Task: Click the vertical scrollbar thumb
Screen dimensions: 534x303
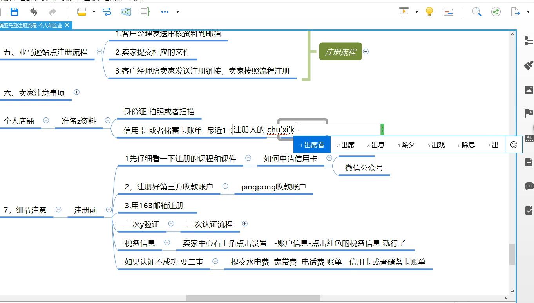Action: click(512, 254)
